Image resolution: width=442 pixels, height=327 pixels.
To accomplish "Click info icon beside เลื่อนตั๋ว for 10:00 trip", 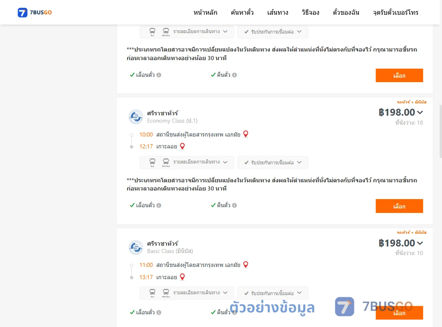I will click(159, 205).
